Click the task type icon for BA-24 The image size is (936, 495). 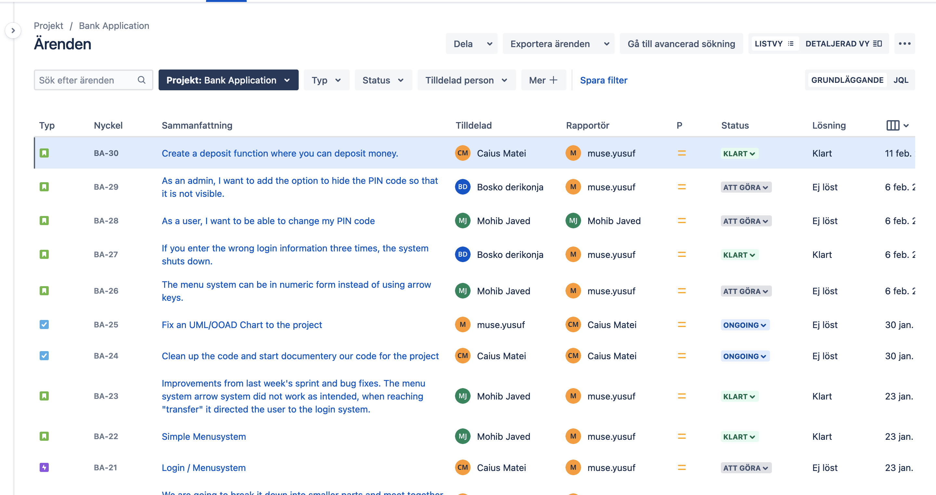tap(44, 356)
